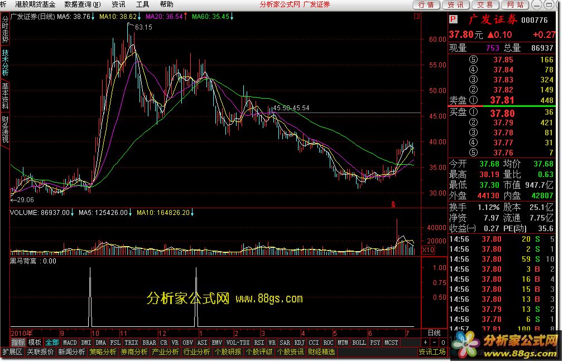Switch to 财务透视 side tab
The height and width of the screenshot is (362, 563).
point(5,129)
